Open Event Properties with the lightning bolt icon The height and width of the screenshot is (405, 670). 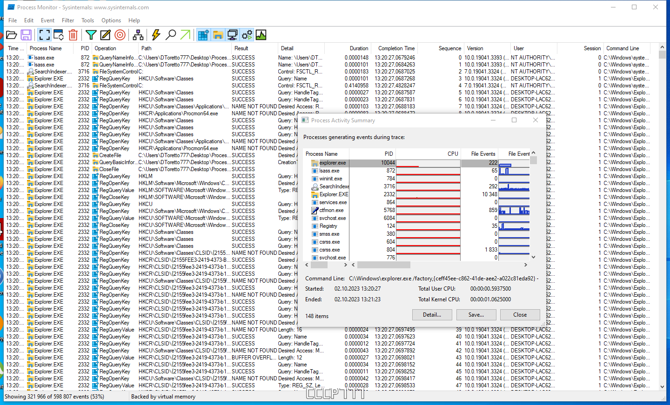pos(156,35)
